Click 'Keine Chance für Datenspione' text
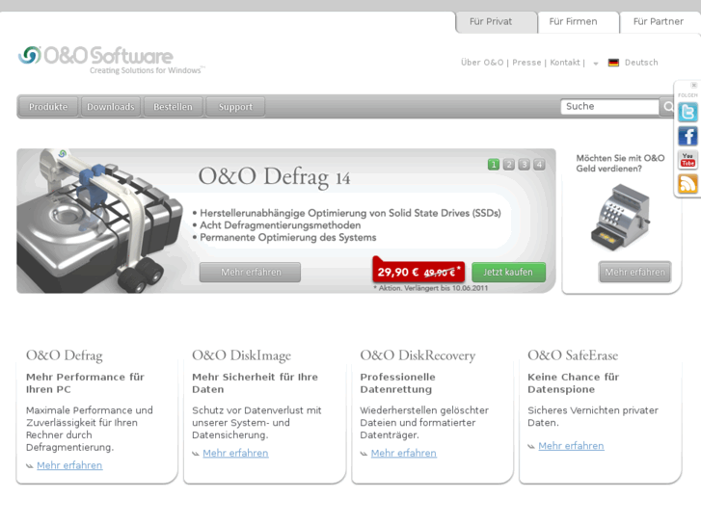701x525 pixels. point(573,383)
